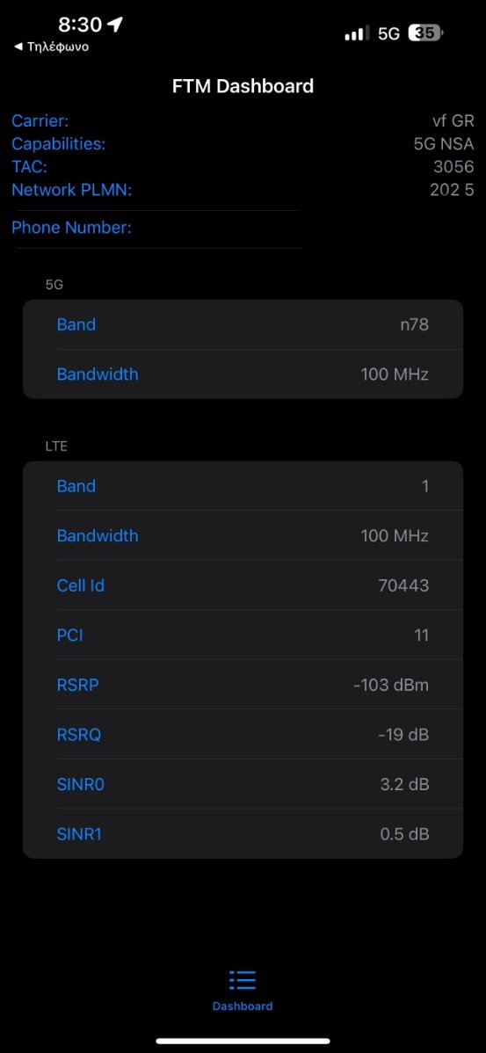Tap the SINR1 row
The width and height of the screenshot is (486, 1053).
click(x=243, y=834)
